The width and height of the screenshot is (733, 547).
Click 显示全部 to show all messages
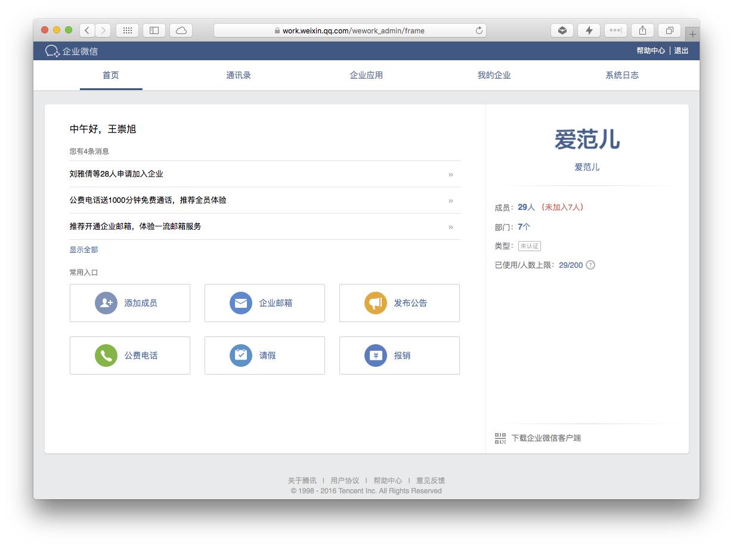pyautogui.click(x=83, y=250)
